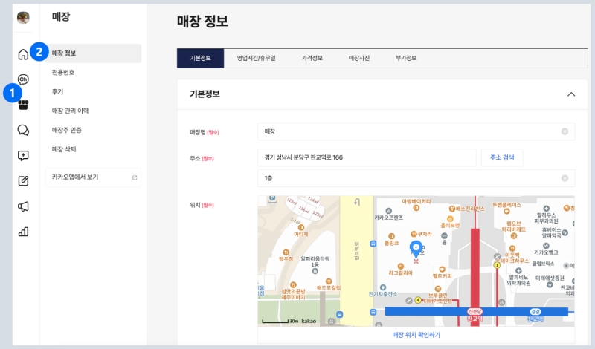The height and width of the screenshot is (349, 595).
Task: Click the 카카오뱅크 label on the map
Action: click(x=546, y=252)
